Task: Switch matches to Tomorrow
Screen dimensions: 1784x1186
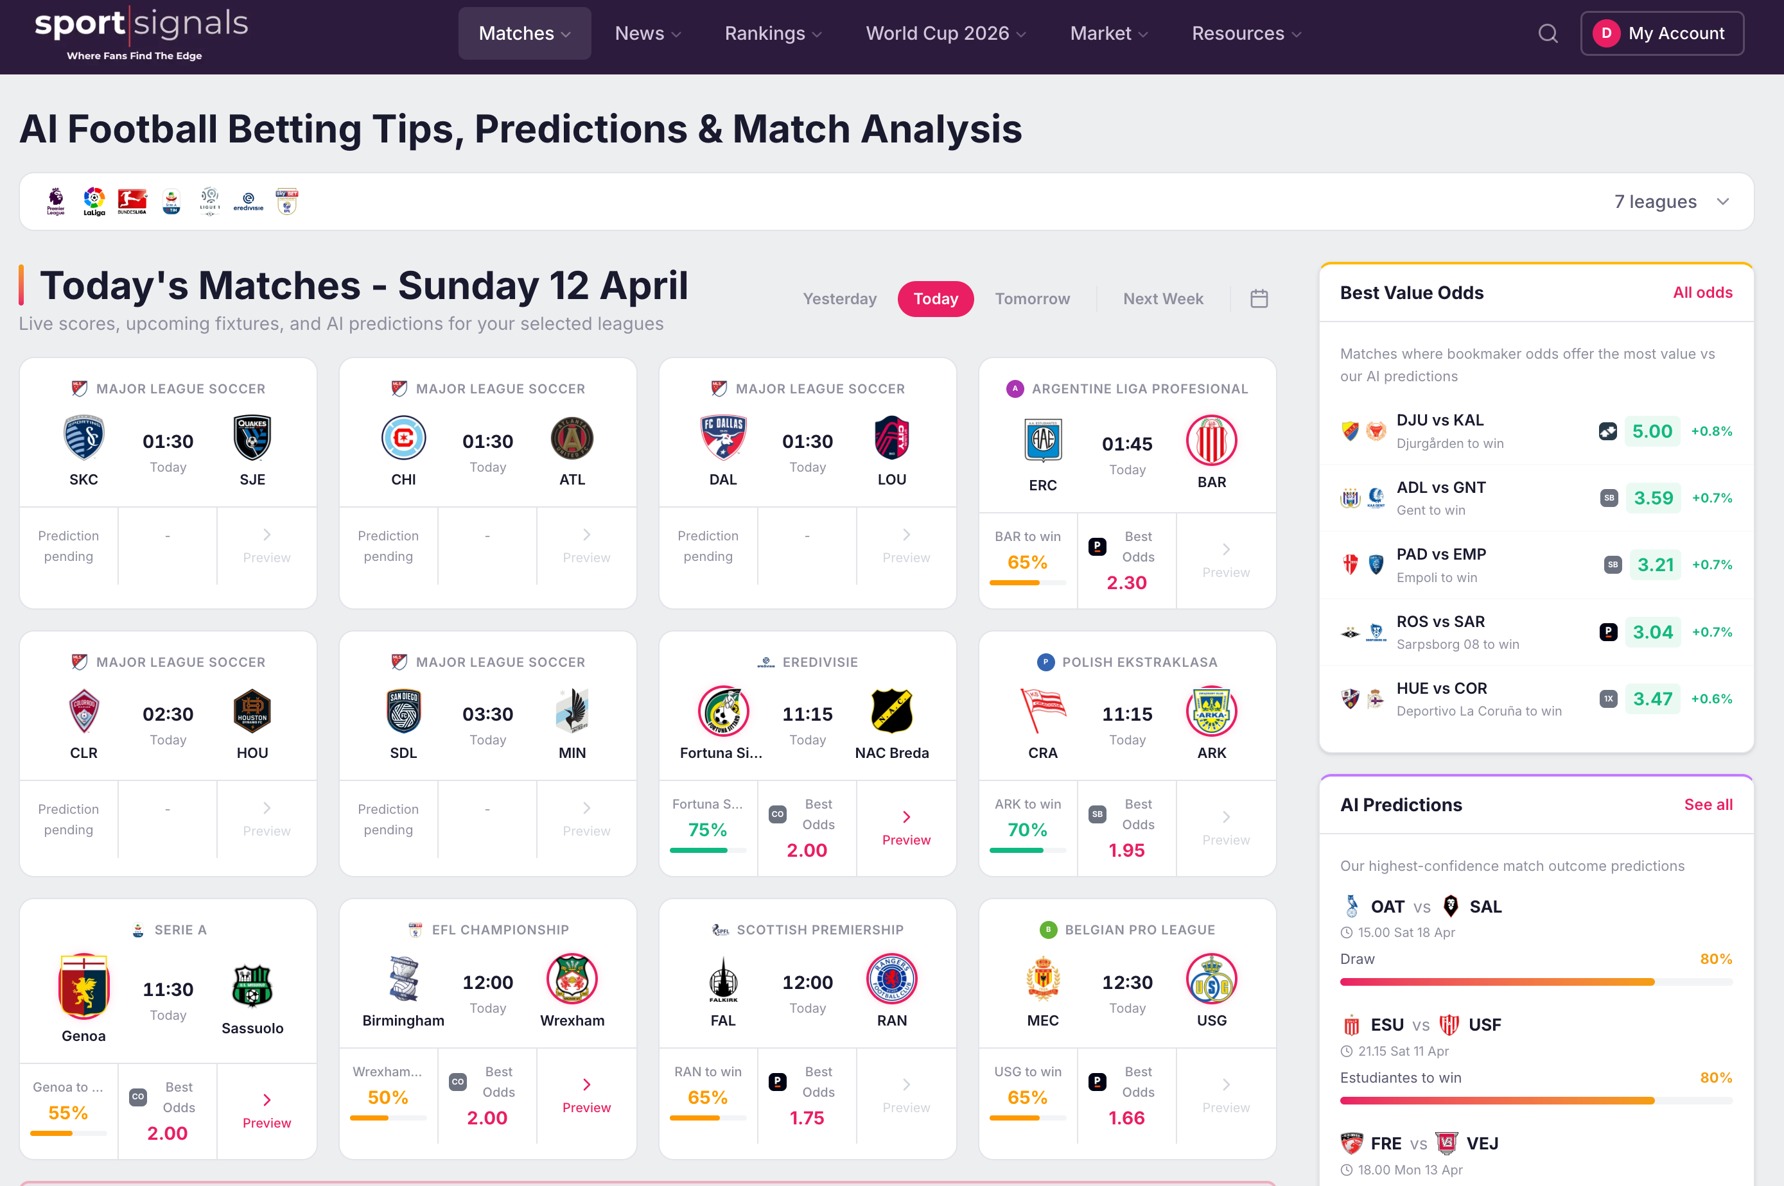Action: 1033,299
